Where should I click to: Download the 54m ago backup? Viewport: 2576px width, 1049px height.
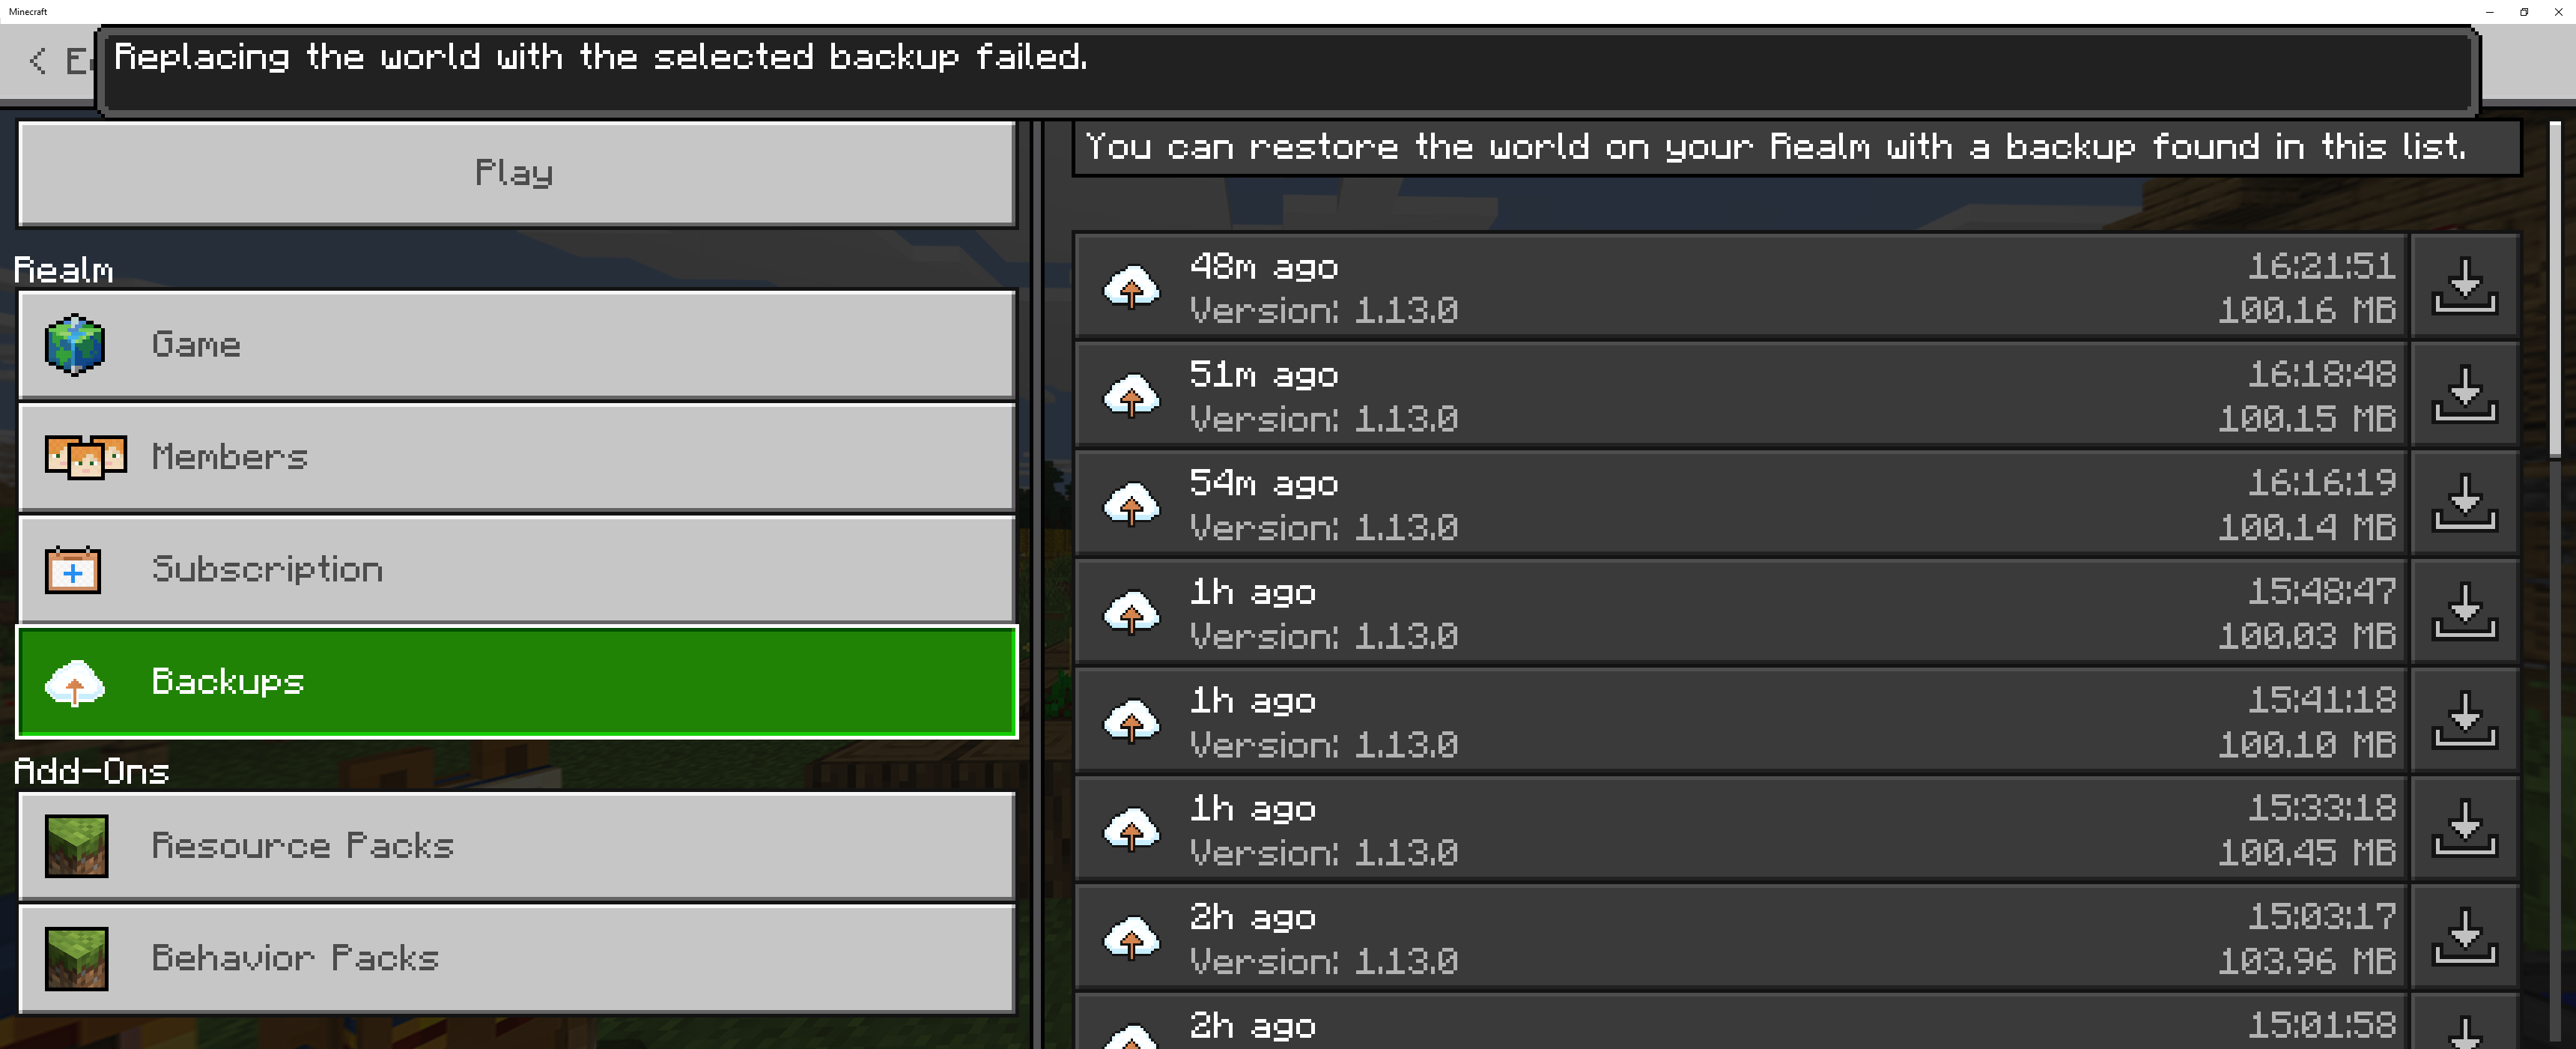coord(2464,503)
